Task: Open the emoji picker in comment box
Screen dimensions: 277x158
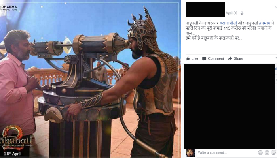Action: pos(260,152)
